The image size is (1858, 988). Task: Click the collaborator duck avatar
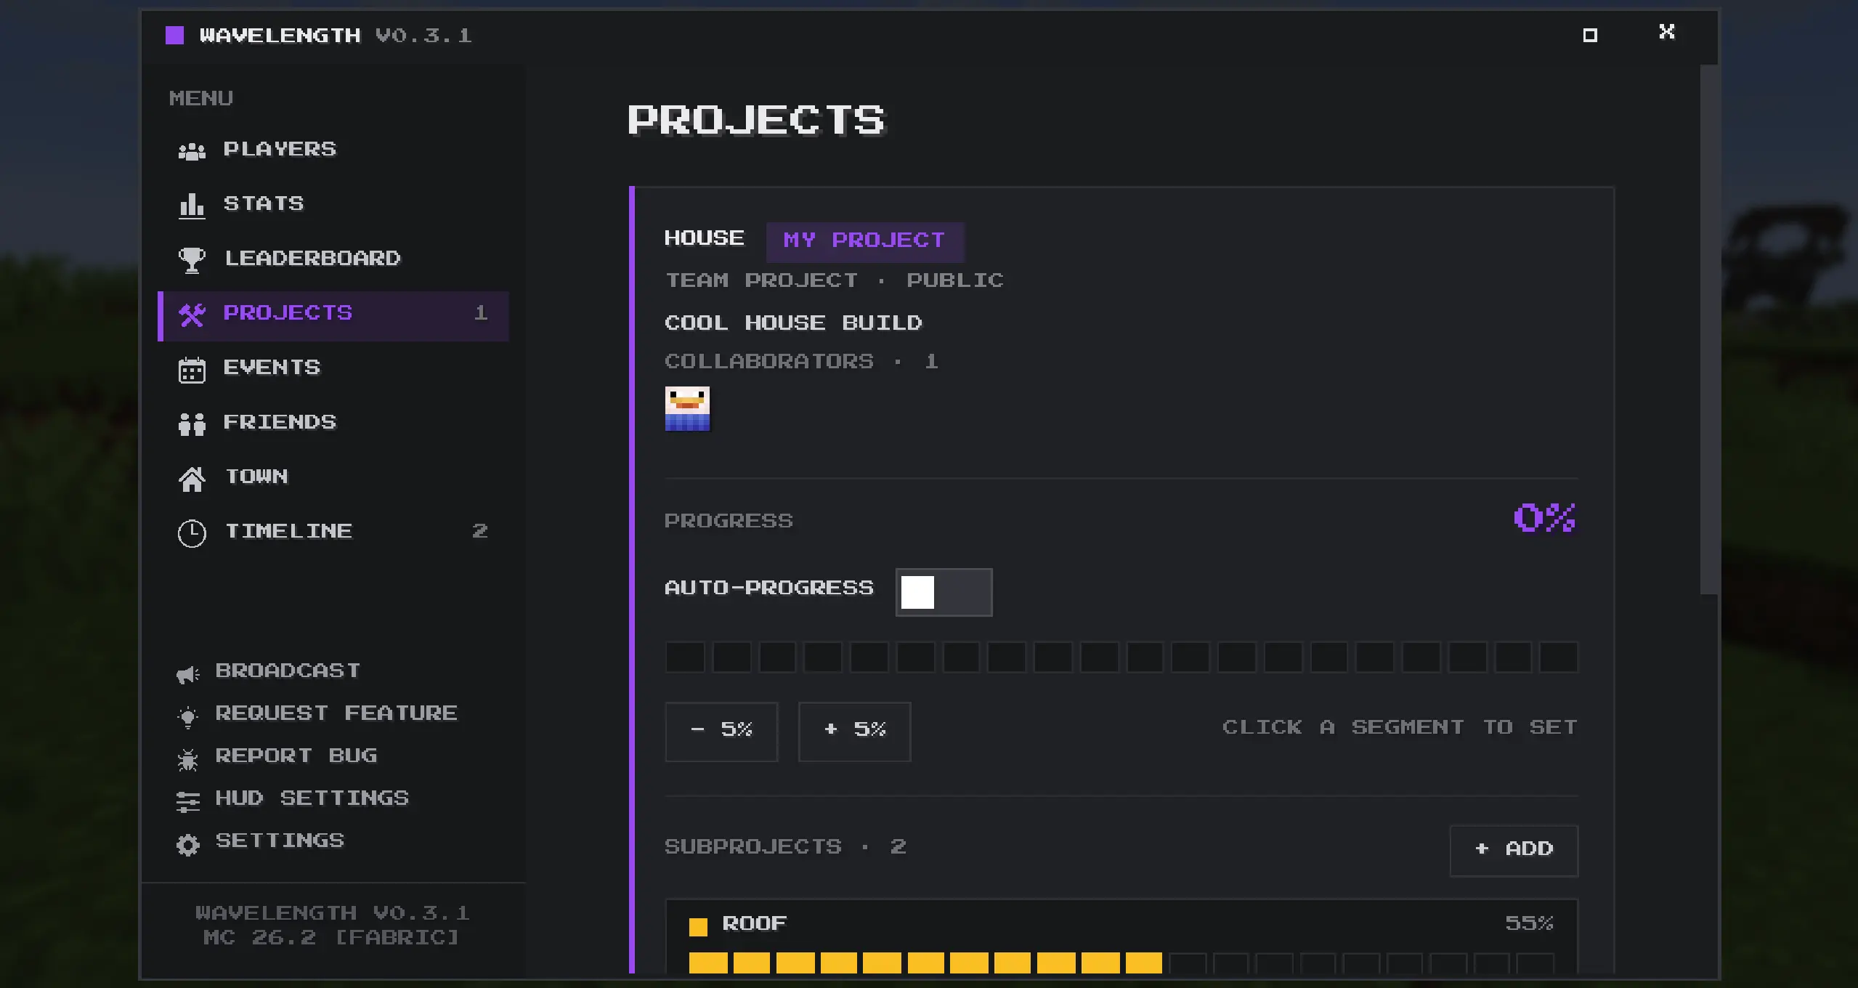pyautogui.click(x=687, y=408)
